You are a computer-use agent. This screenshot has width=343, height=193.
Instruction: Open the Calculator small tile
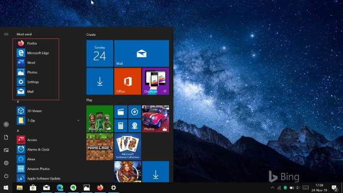pyautogui.click(x=121, y=126)
